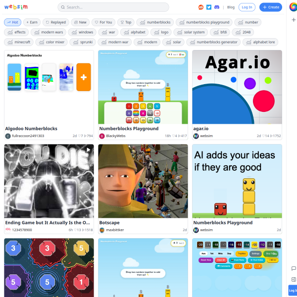Click the Log In button in header
Image resolution: width=297 pixels, height=297 pixels.
(247, 7)
